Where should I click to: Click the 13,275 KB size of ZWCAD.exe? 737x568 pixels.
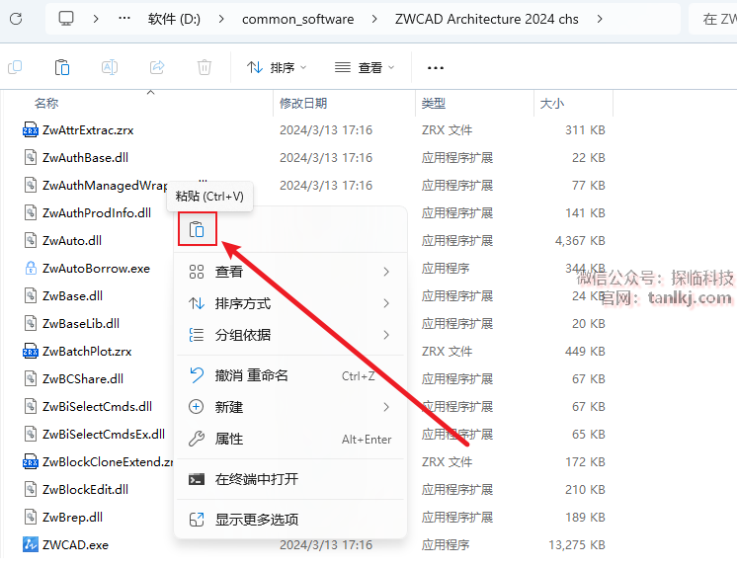(x=577, y=544)
